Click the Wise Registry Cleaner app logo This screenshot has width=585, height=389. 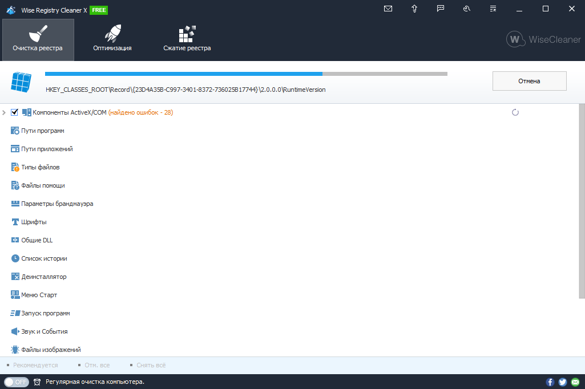click(x=11, y=10)
